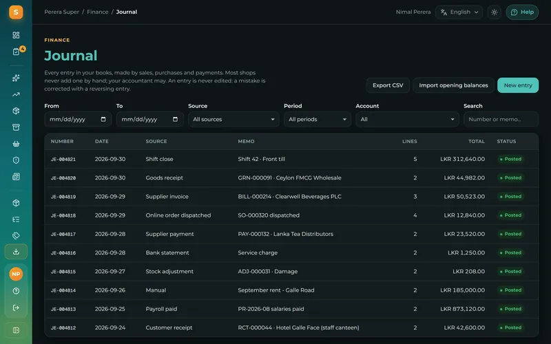Image resolution: width=551 pixels, height=344 pixels.
Task: Click the STATUS column header
Action: pyautogui.click(x=506, y=142)
